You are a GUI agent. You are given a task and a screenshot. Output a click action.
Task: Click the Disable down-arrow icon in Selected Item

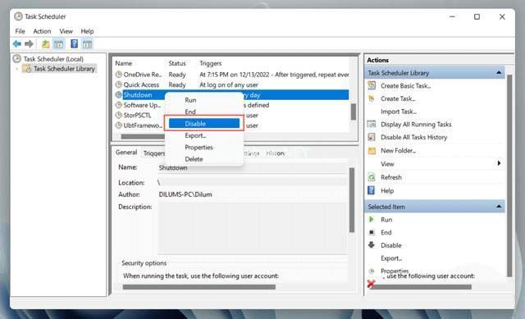pos(372,245)
